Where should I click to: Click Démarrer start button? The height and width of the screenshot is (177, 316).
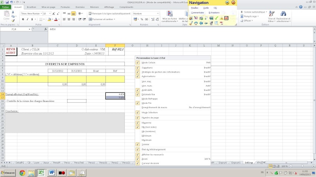8,173
